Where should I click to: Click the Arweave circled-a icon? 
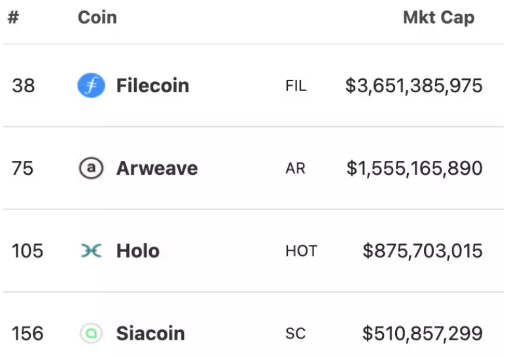coord(91,169)
